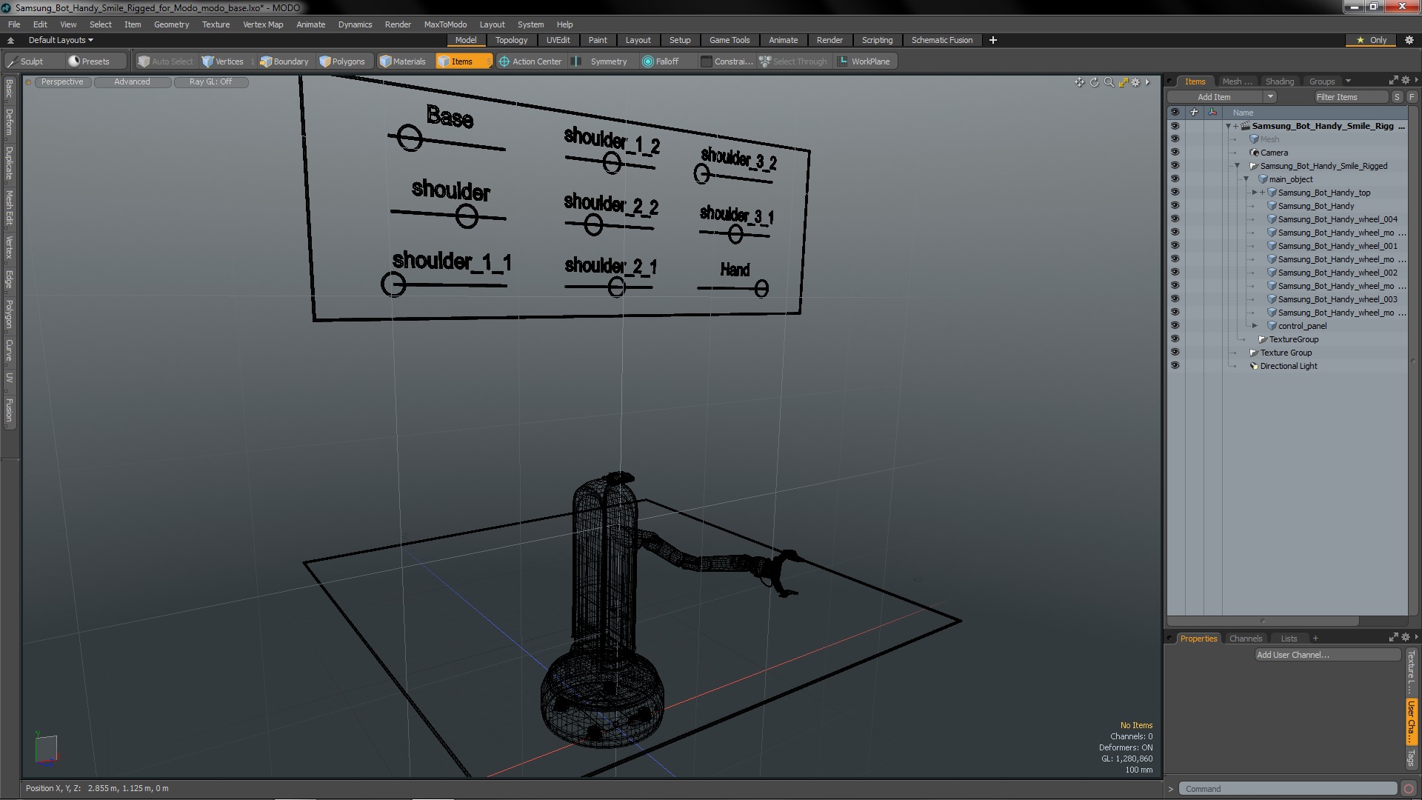Click the shoulder slider handle
The height and width of the screenshot is (800, 1422).
[467, 216]
